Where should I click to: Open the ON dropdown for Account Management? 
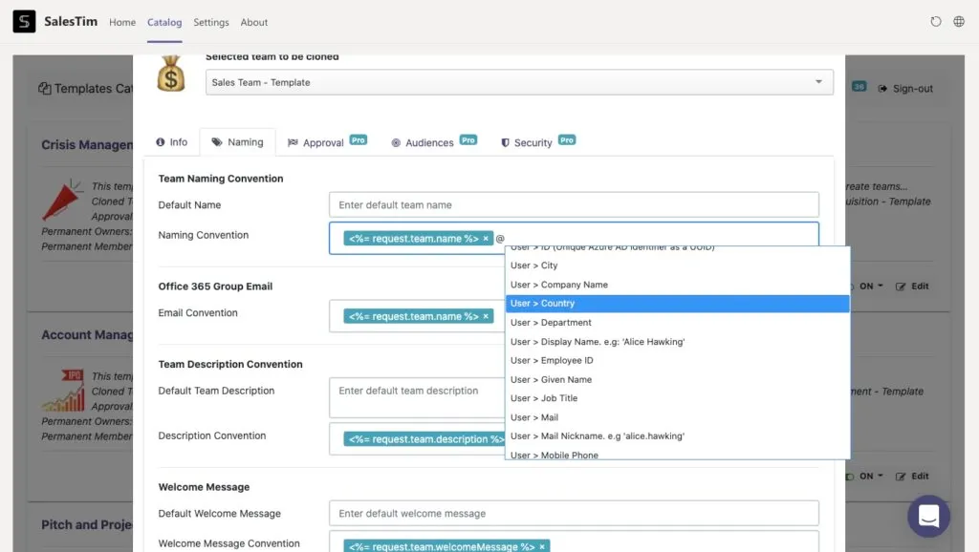pyautogui.click(x=870, y=476)
